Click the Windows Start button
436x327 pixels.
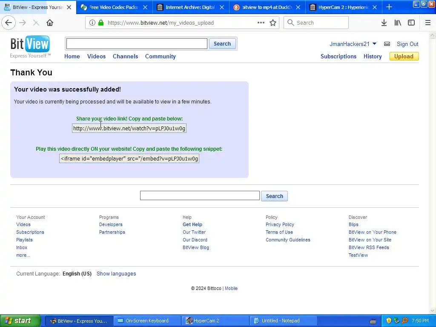[x=20, y=321]
